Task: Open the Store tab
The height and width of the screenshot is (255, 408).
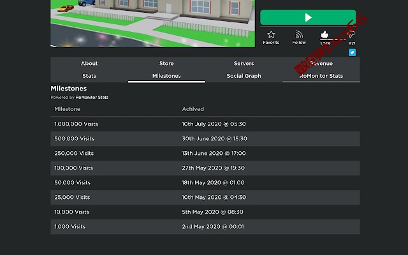Action: [166, 64]
